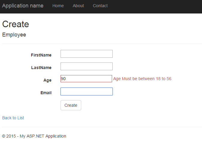Click the Age field label

coord(47,80)
